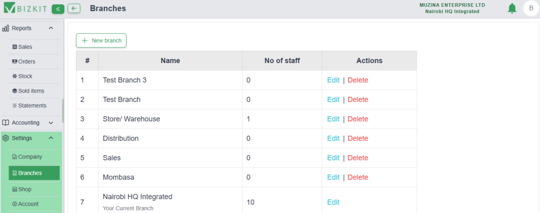This screenshot has height=213, width=540.
Task: Delete the Test Branch row
Action: pos(358,99)
